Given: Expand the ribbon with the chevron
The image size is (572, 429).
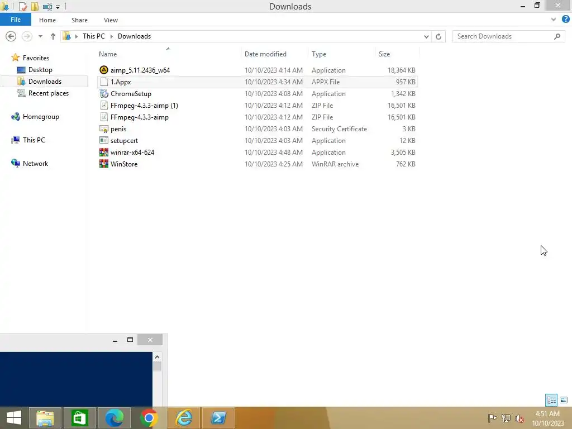Looking at the screenshot, I should (x=554, y=20).
